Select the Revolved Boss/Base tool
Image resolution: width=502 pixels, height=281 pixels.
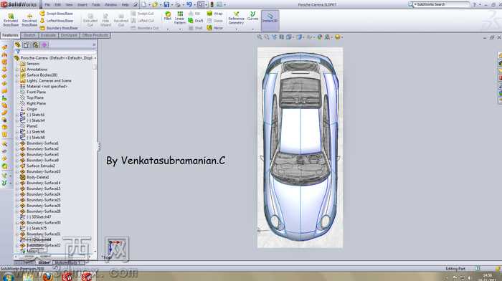[x=29, y=19]
